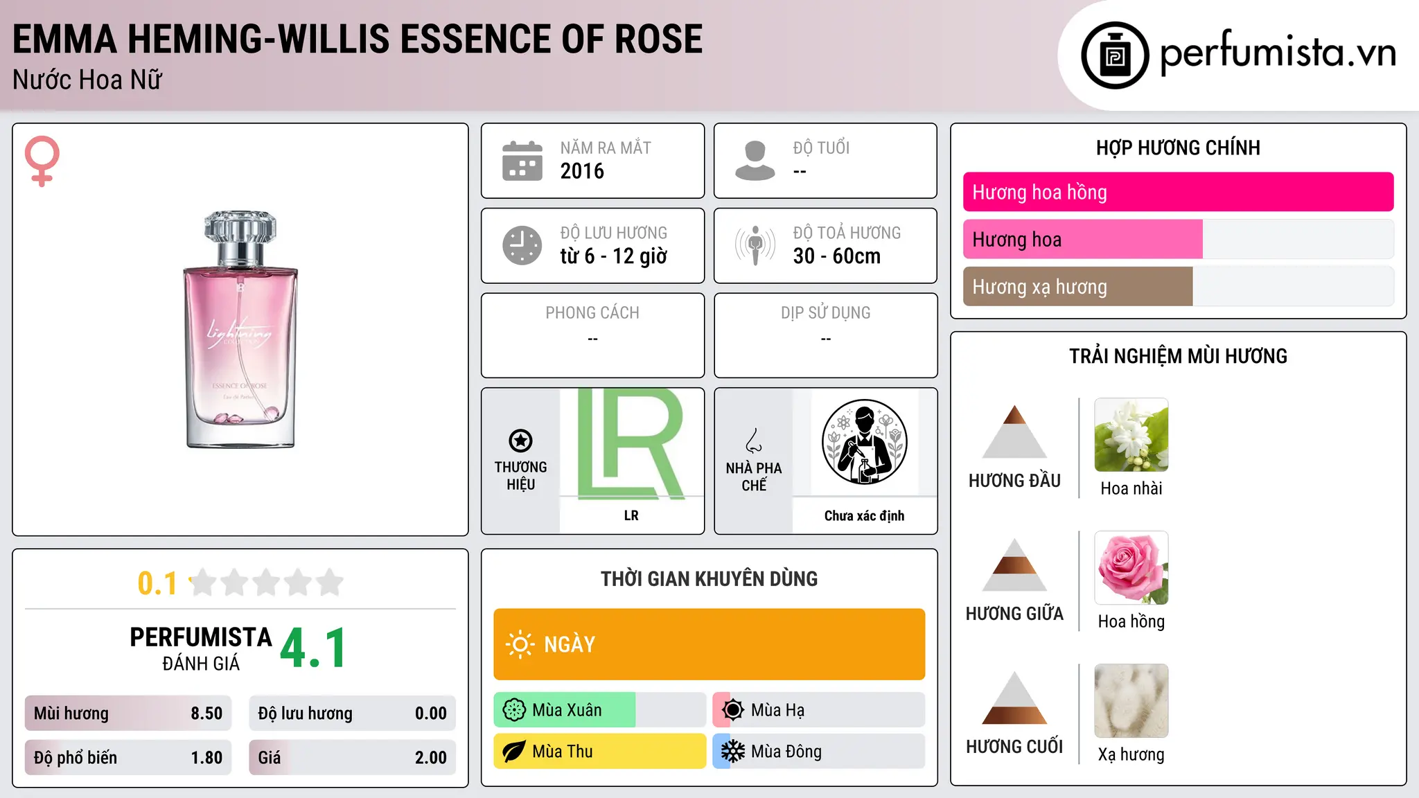
Task: Click the Hương xạ hương accord bar
Action: [1179, 286]
